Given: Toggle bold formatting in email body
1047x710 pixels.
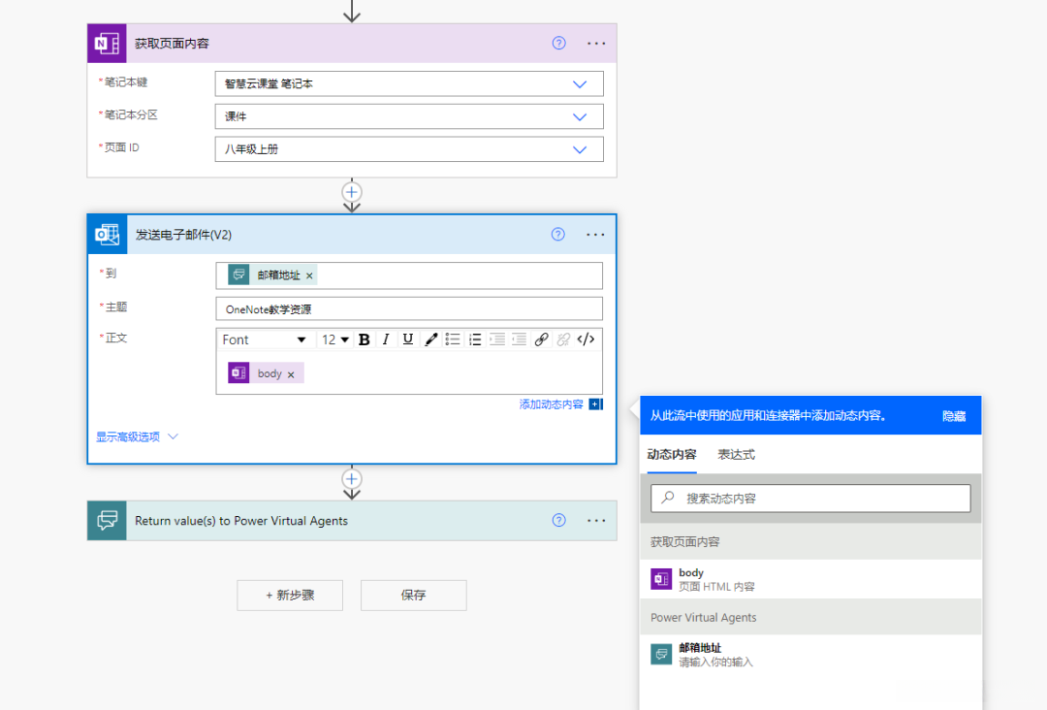Looking at the screenshot, I should pyautogui.click(x=364, y=340).
